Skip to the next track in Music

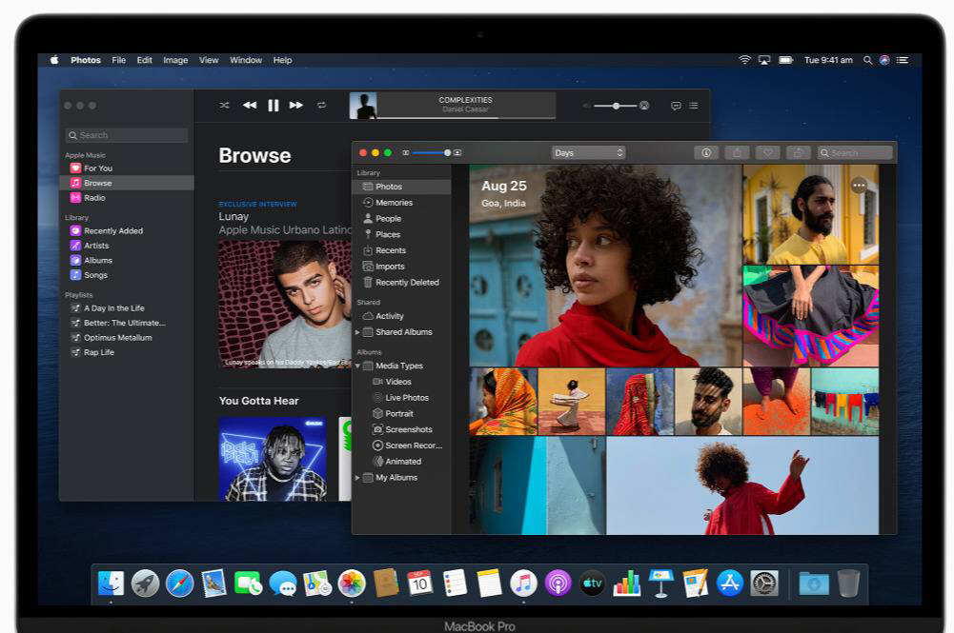[x=296, y=105]
